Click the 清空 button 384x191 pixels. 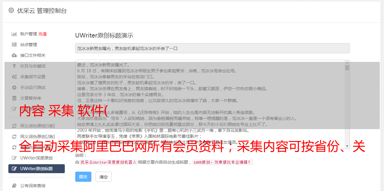[104, 177]
